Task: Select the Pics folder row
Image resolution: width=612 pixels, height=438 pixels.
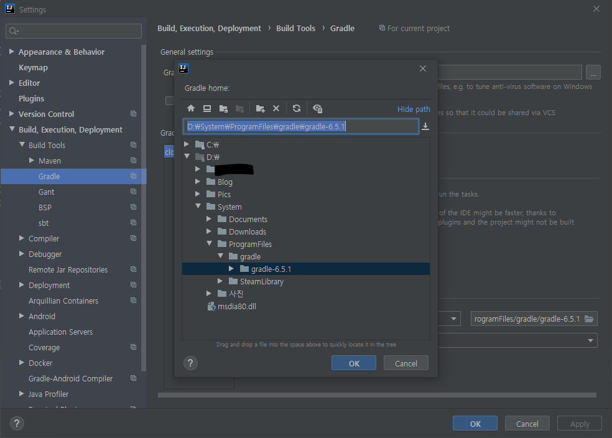Action: (306, 194)
